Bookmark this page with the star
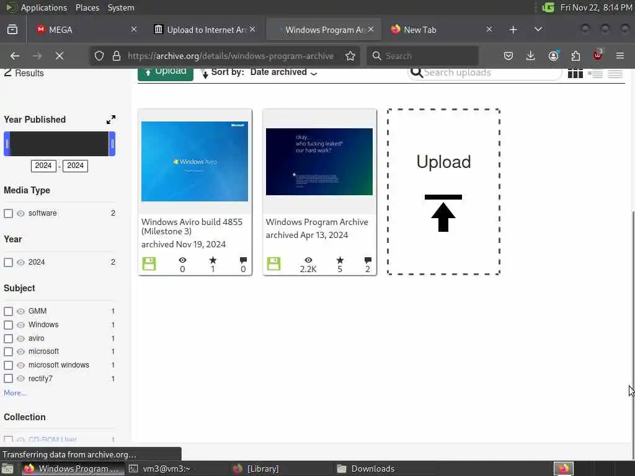 [x=350, y=56]
